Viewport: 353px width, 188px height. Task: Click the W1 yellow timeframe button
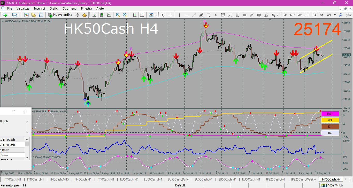coord(330,120)
